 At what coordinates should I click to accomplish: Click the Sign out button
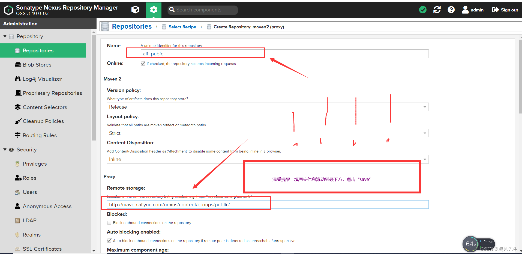click(x=505, y=10)
